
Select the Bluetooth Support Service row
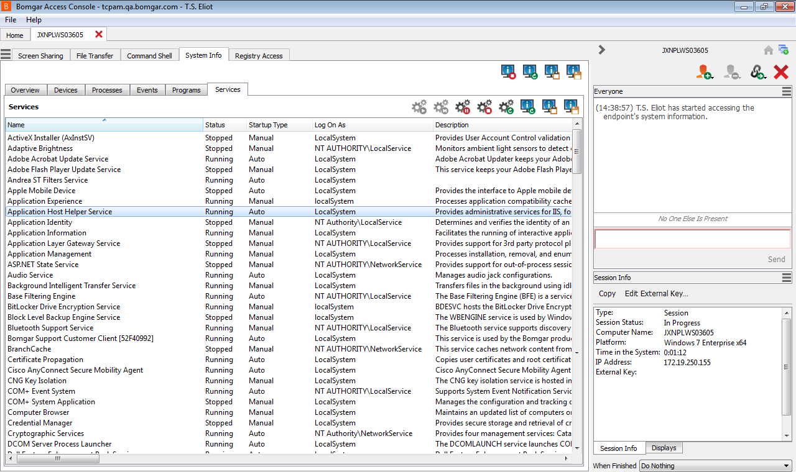[289, 328]
